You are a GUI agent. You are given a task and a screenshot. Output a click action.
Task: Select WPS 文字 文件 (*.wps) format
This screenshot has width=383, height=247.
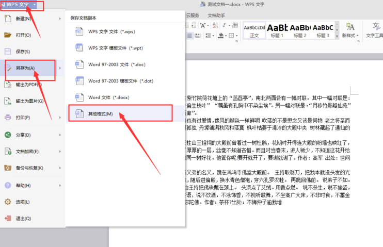point(111,31)
